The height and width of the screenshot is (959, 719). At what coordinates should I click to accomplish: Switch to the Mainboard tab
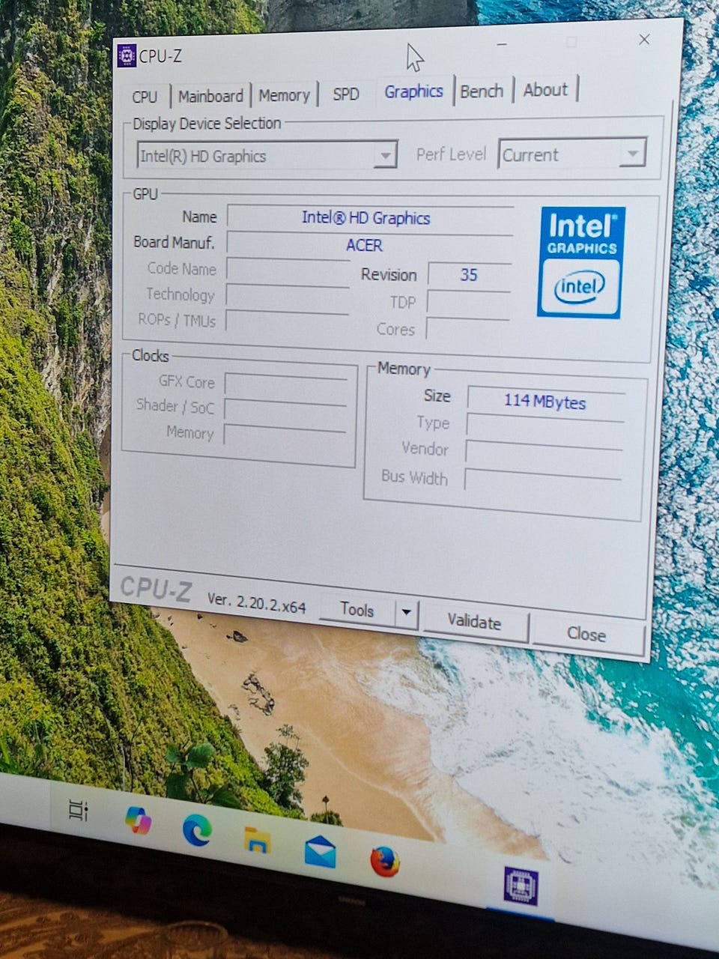point(210,96)
